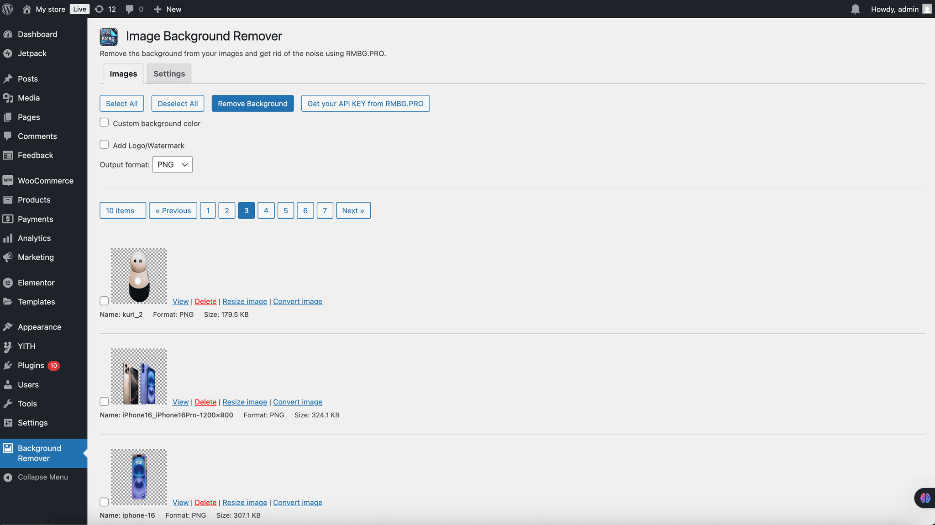This screenshot has height=525, width=935.
Task: Open the floating brain assistant icon
Action: [925, 498]
